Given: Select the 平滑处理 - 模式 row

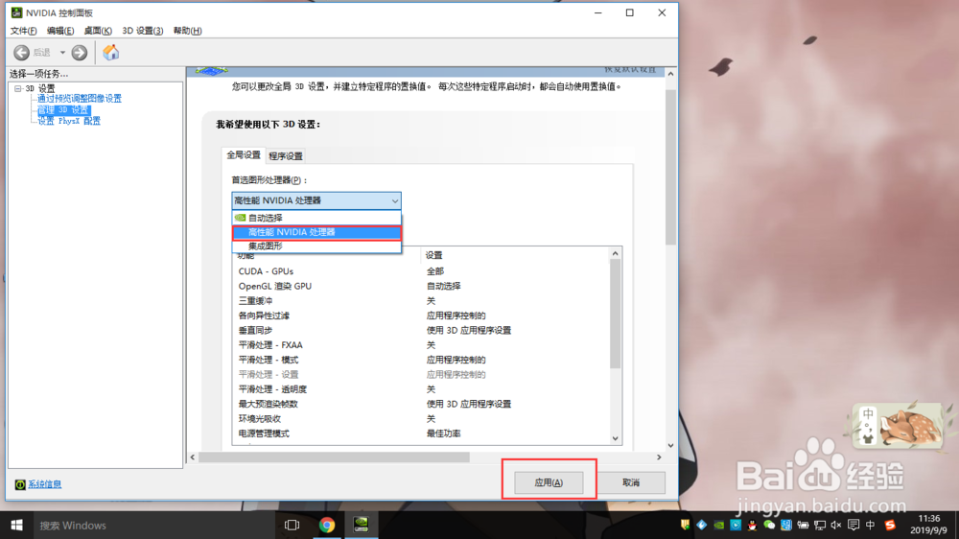Looking at the screenshot, I should click(421, 360).
